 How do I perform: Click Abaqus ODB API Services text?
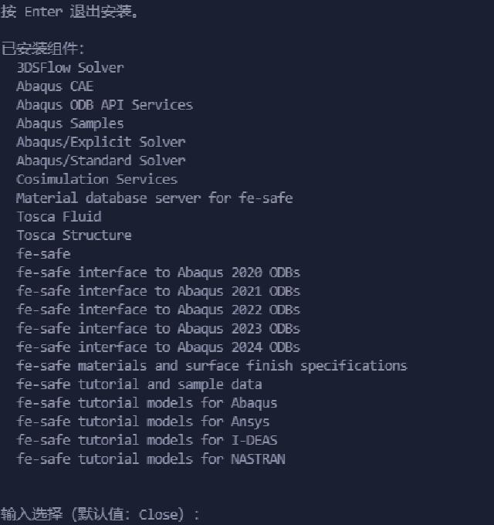[105, 105]
